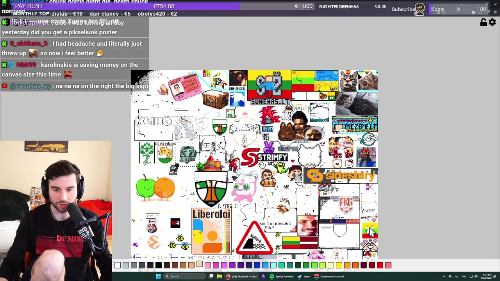Choose the dark brown palette color
Viewport: 500px width, 281px height.
(x=167, y=265)
